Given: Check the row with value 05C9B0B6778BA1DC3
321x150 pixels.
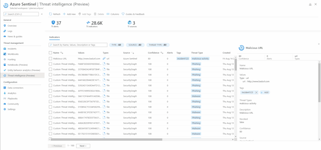Looking at the screenshot, I should [x=50, y=75].
